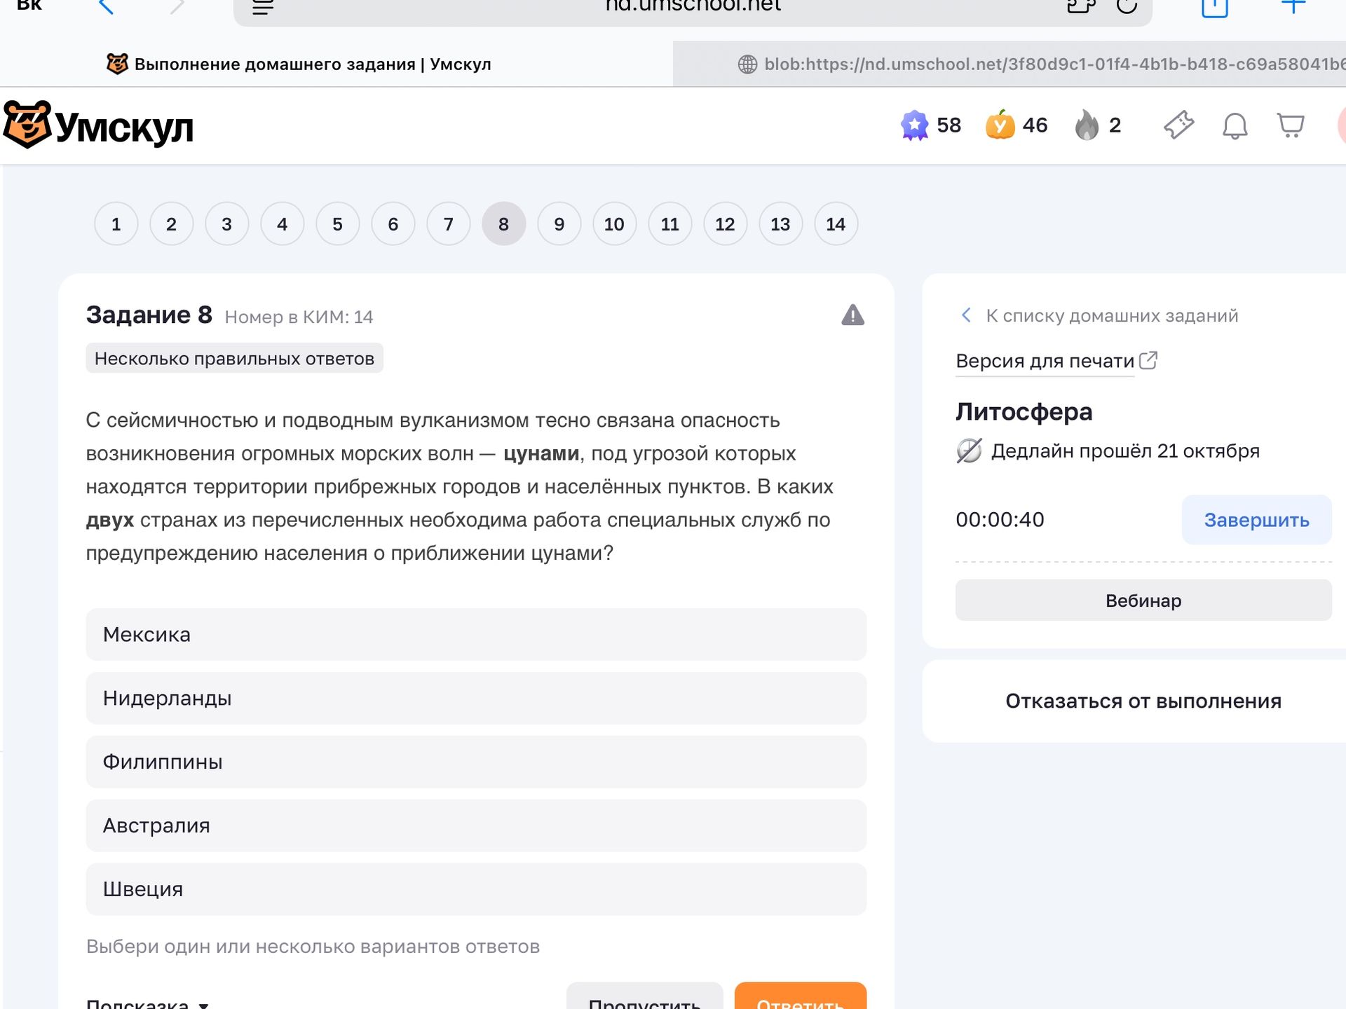Report a problem with warning triangle icon

852,315
